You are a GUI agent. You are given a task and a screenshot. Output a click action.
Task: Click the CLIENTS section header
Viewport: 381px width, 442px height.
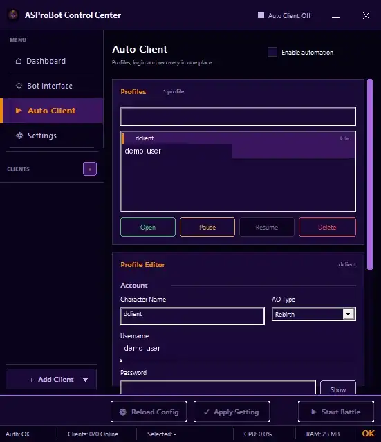pos(18,169)
